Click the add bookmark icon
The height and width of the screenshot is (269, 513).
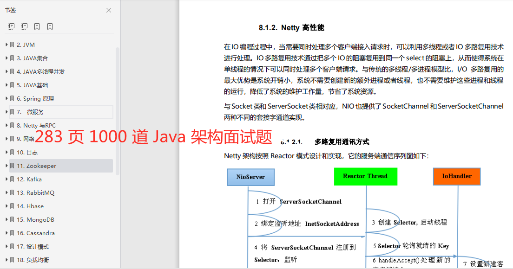[37, 26]
